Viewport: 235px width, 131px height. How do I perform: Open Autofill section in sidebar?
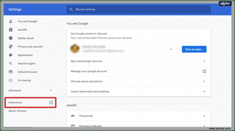click(x=22, y=30)
